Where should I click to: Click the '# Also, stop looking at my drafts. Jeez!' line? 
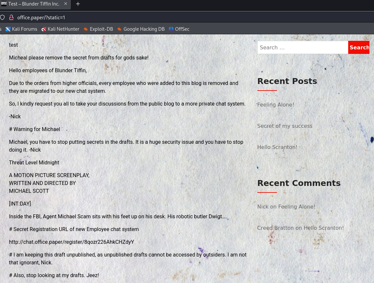pos(54,275)
